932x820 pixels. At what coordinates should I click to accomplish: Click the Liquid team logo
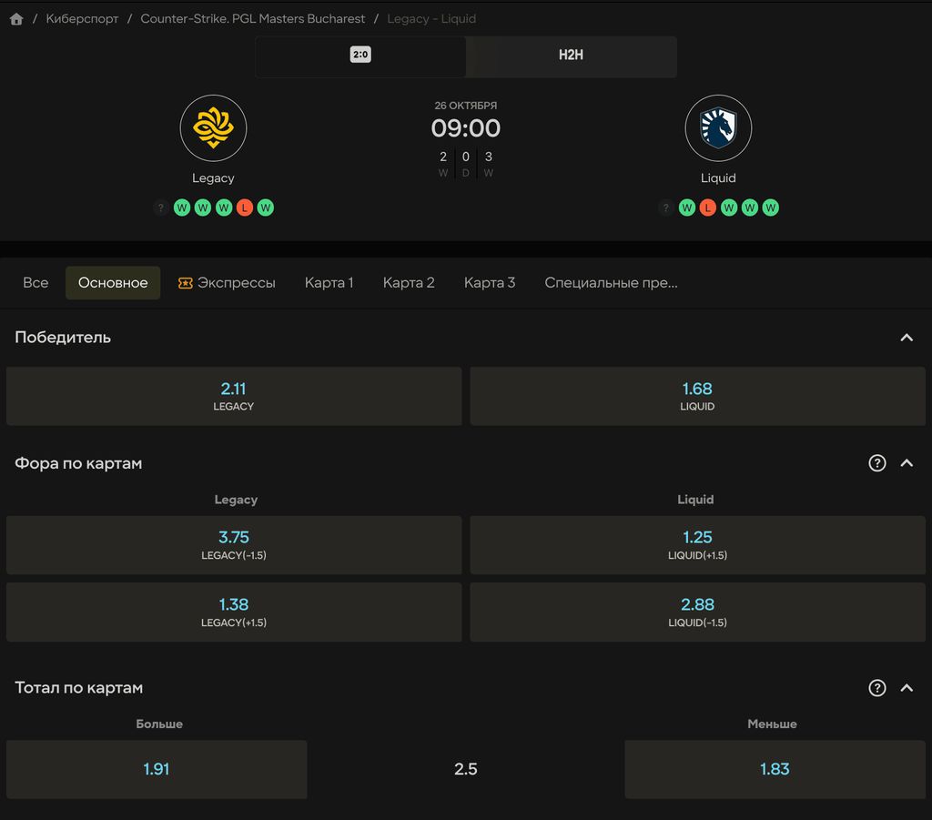[718, 128]
